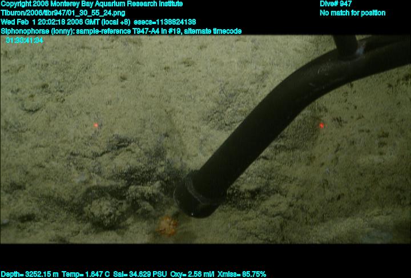This screenshot has width=411, height=278.
Task: Click the 'Oxy= 2.56 ml/l' reading
Action: [192, 275]
